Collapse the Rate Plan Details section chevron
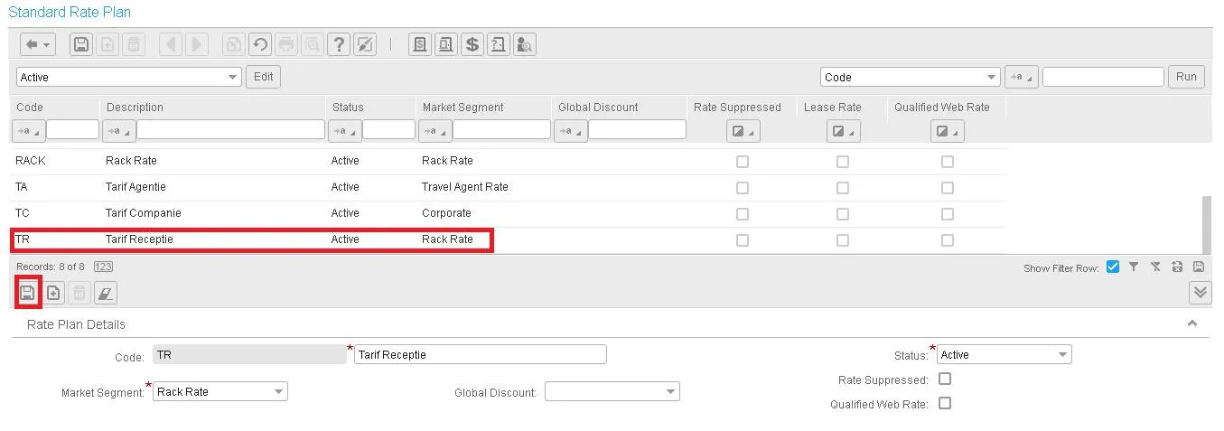The width and height of the screenshot is (1224, 431). click(x=1192, y=323)
